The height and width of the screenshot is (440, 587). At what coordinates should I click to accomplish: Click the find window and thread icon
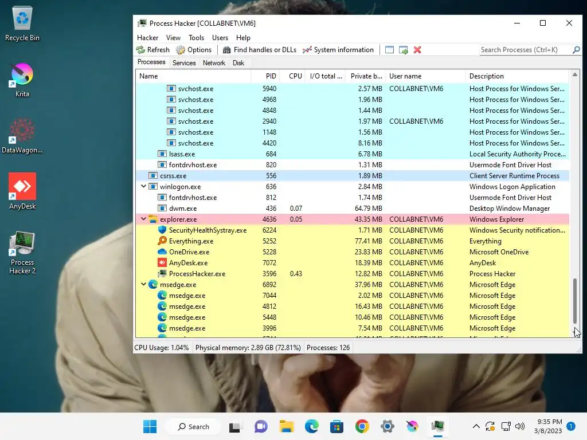403,50
